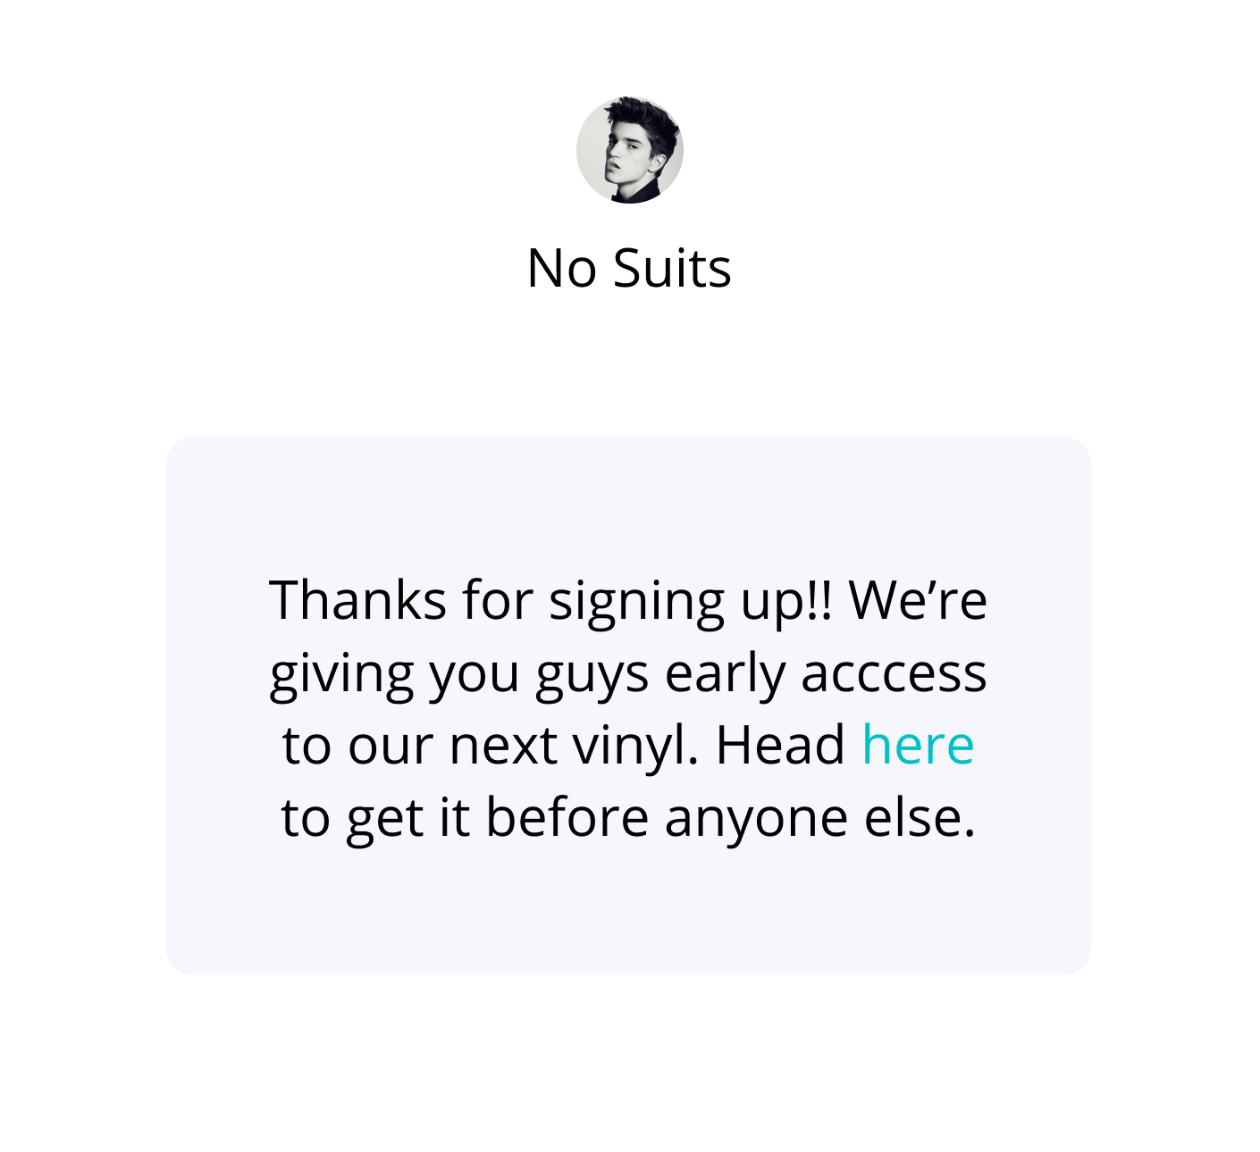1260x1152 pixels.
Task: Click the word "giving" in the message
Action: pyautogui.click(x=342, y=675)
